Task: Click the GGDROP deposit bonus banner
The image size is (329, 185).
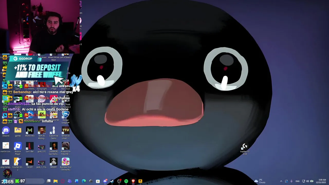Action: click(x=37, y=68)
